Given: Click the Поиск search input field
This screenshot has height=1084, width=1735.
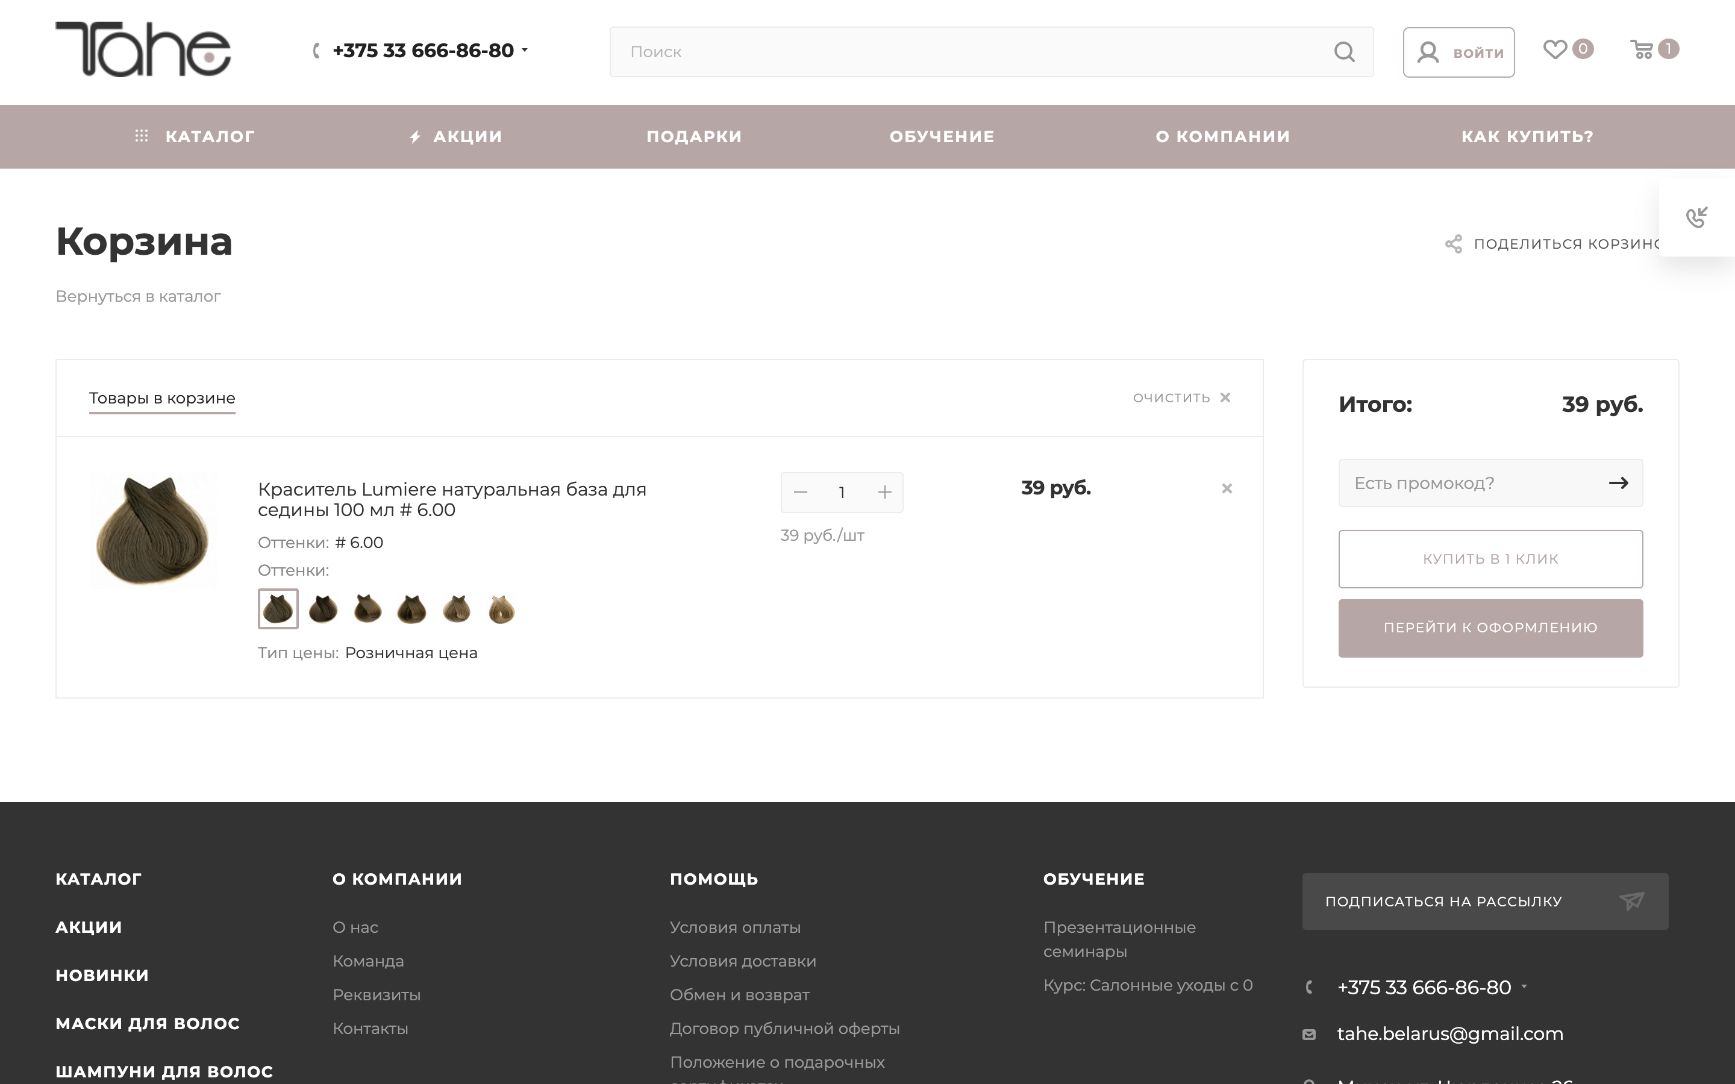Looking at the screenshot, I should click(x=992, y=52).
